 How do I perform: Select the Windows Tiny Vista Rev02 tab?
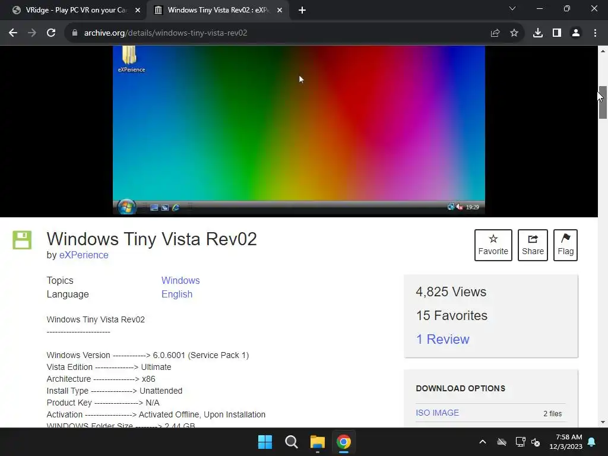tap(218, 10)
